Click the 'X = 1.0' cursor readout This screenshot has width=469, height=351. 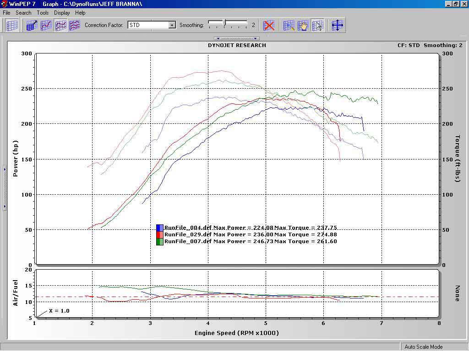(59, 311)
